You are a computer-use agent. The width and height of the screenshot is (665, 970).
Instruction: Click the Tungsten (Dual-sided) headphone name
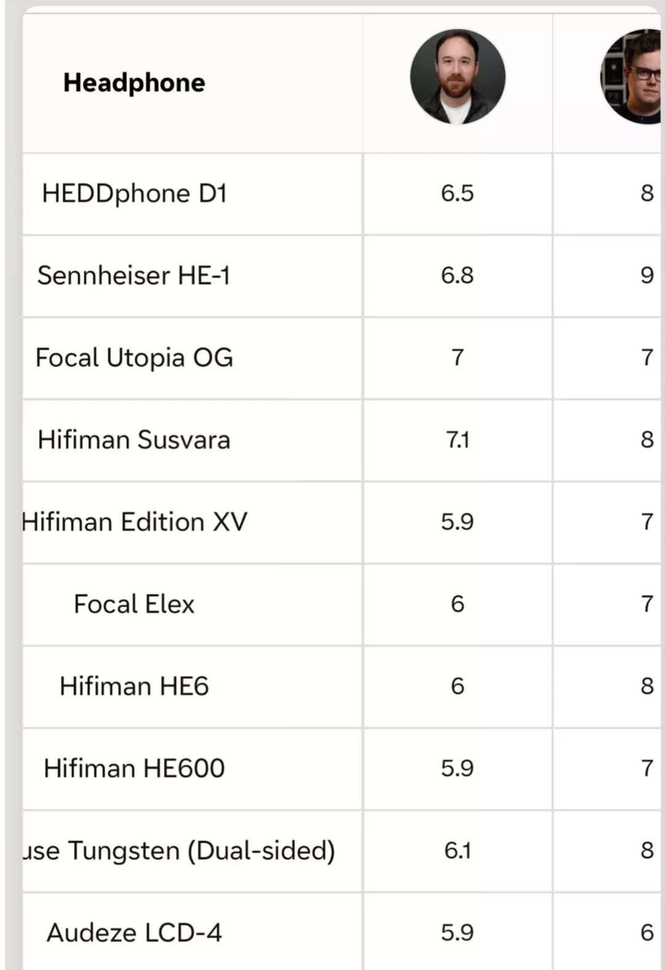180,851
